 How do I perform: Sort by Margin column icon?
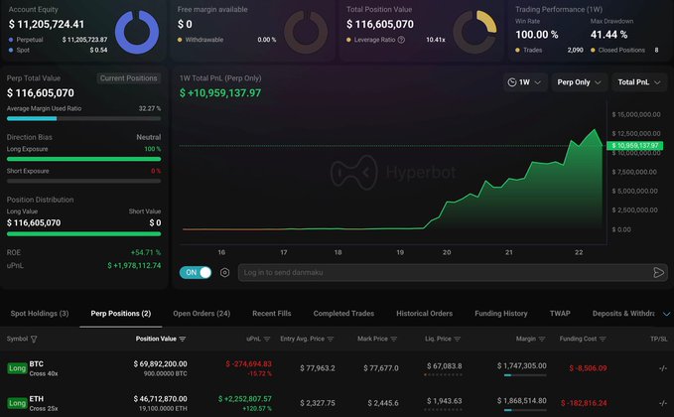coord(542,340)
